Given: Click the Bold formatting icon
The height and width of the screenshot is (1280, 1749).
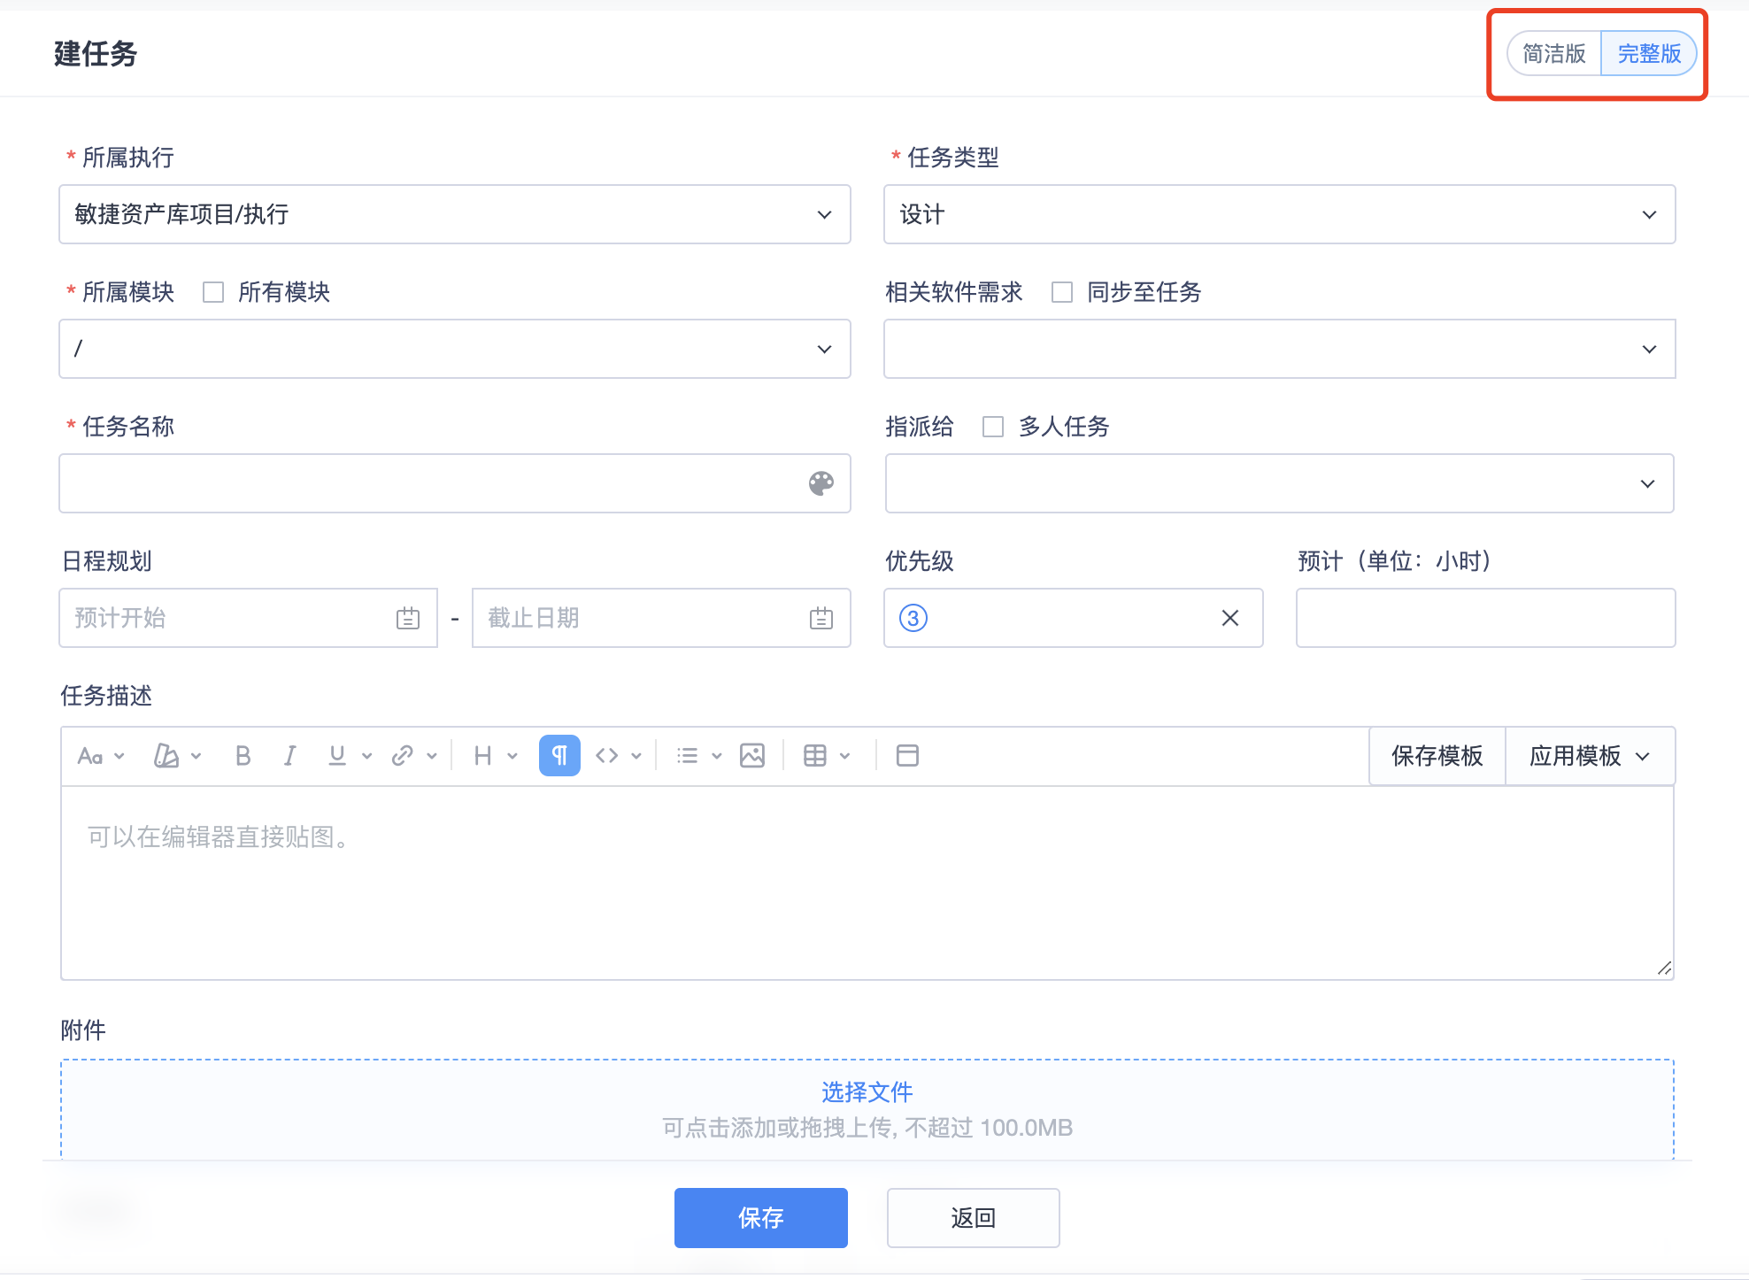Looking at the screenshot, I should click(243, 756).
